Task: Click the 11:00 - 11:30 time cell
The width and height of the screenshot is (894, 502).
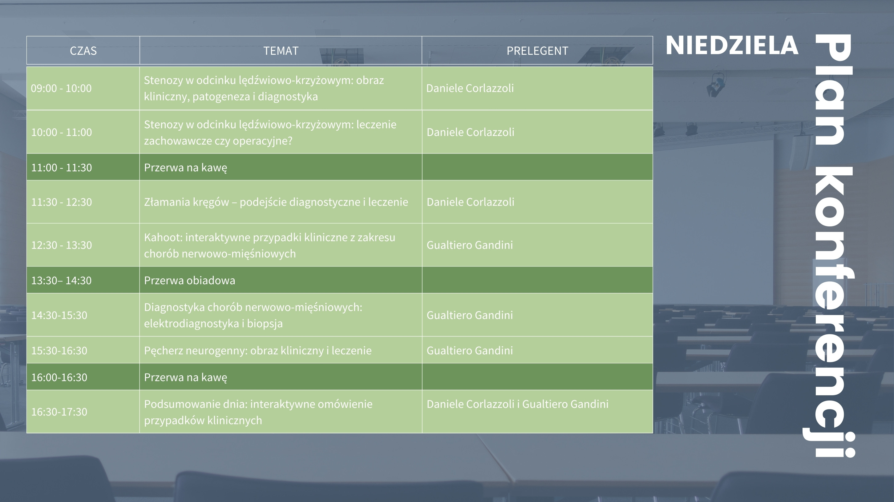Action: point(62,167)
